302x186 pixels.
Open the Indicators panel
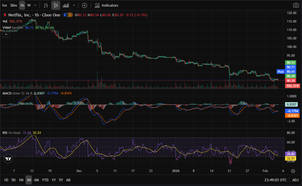106,5
